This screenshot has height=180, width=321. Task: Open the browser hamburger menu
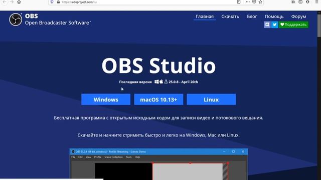pyautogui.click(x=316, y=2)
